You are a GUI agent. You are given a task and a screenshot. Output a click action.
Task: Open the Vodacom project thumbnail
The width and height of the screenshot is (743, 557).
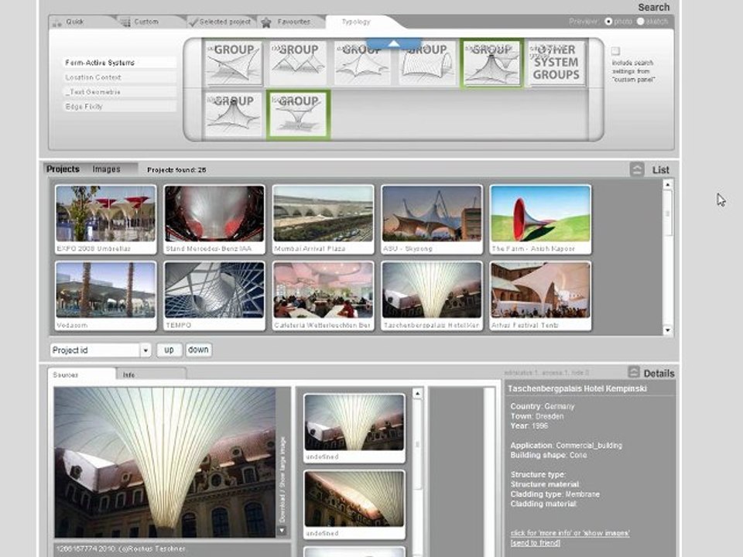[x=106, y=296]
